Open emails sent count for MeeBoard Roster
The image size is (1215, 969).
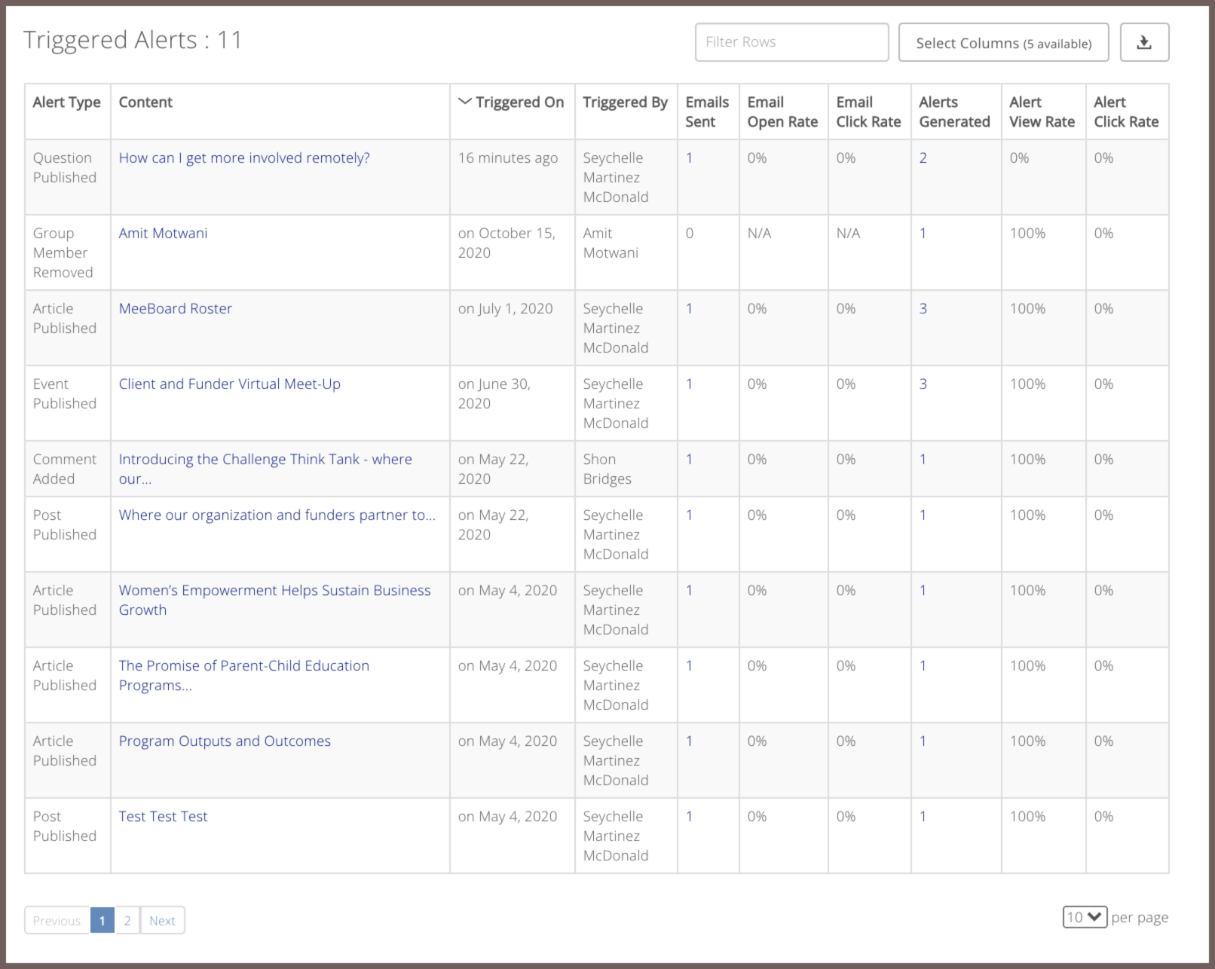coord(689,308)
